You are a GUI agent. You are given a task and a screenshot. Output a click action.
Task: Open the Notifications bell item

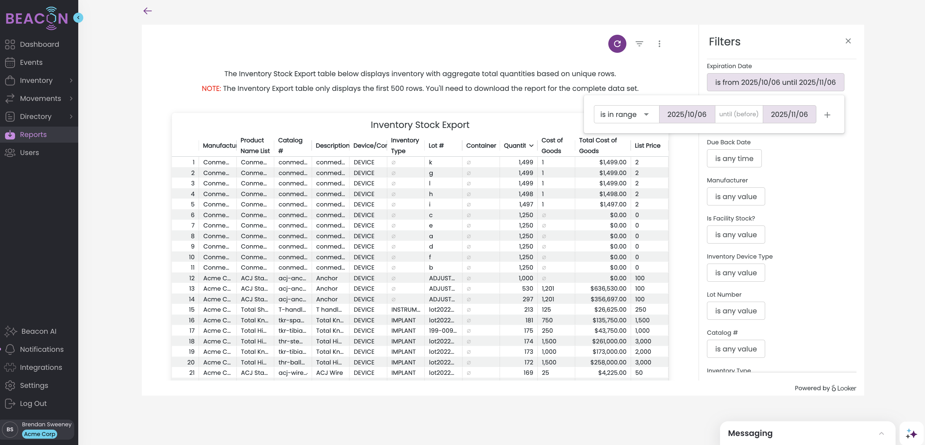pyautogui.click(x=41, y=349)
